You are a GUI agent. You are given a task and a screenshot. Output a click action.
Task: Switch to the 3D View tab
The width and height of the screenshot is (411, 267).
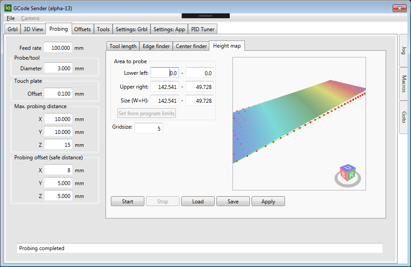[33, 29]
